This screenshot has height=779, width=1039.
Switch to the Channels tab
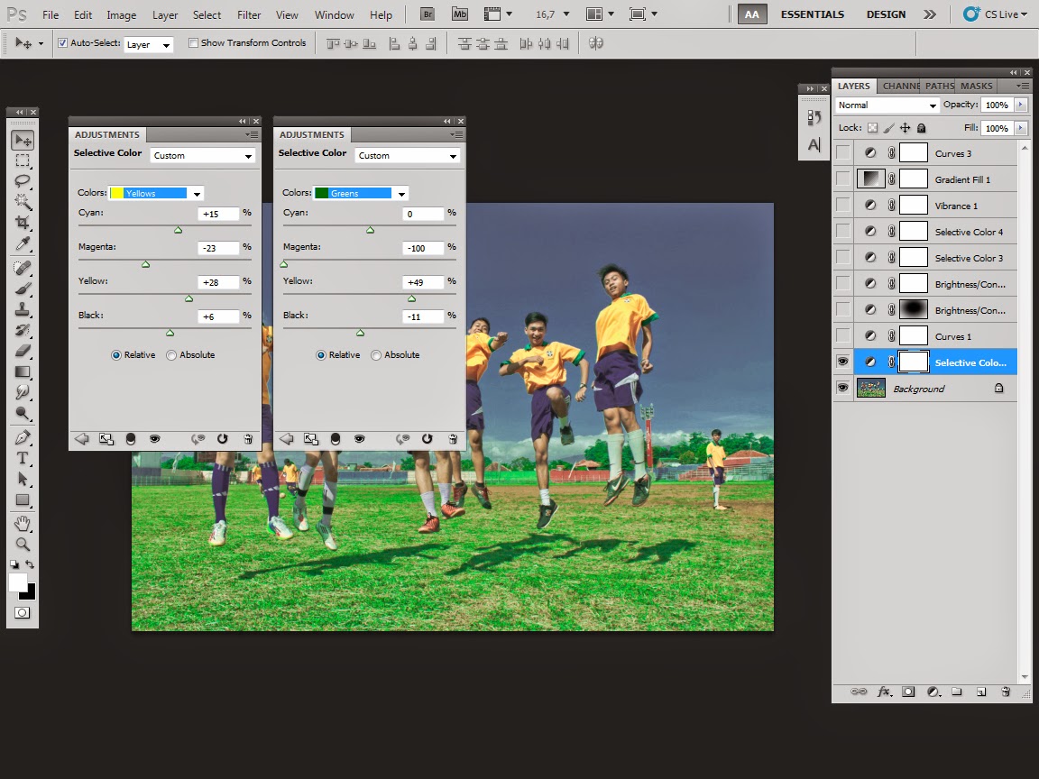pos(900,87)
